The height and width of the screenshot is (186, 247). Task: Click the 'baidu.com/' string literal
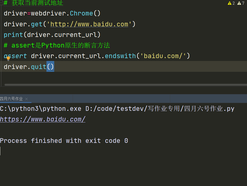coord(163,56)
